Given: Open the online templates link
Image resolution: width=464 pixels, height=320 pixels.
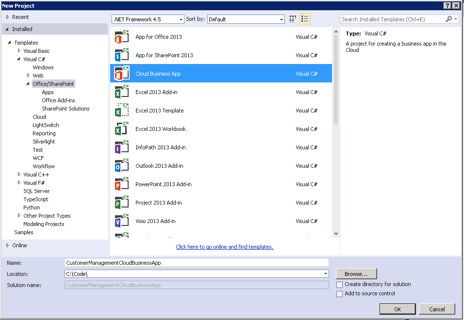Looking at the screenshot, I should pos(225,247).
